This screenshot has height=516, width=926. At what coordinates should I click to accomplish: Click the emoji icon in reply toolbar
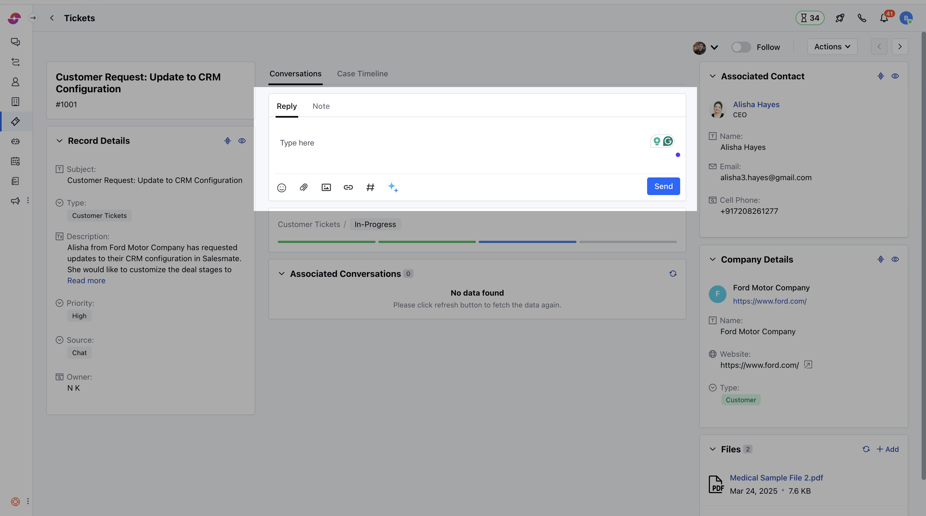coord(281,188)
